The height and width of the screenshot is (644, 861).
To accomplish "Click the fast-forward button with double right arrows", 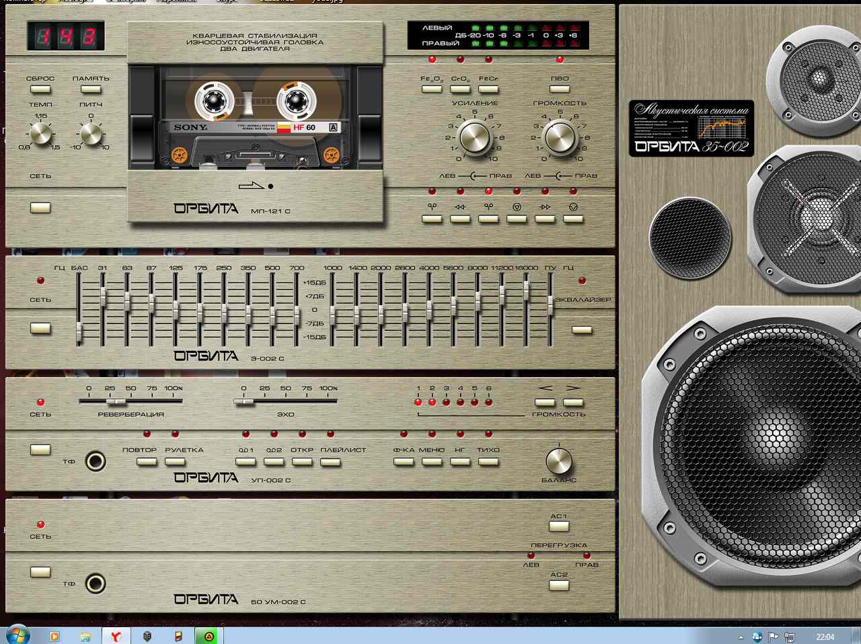I will [545, 218].
